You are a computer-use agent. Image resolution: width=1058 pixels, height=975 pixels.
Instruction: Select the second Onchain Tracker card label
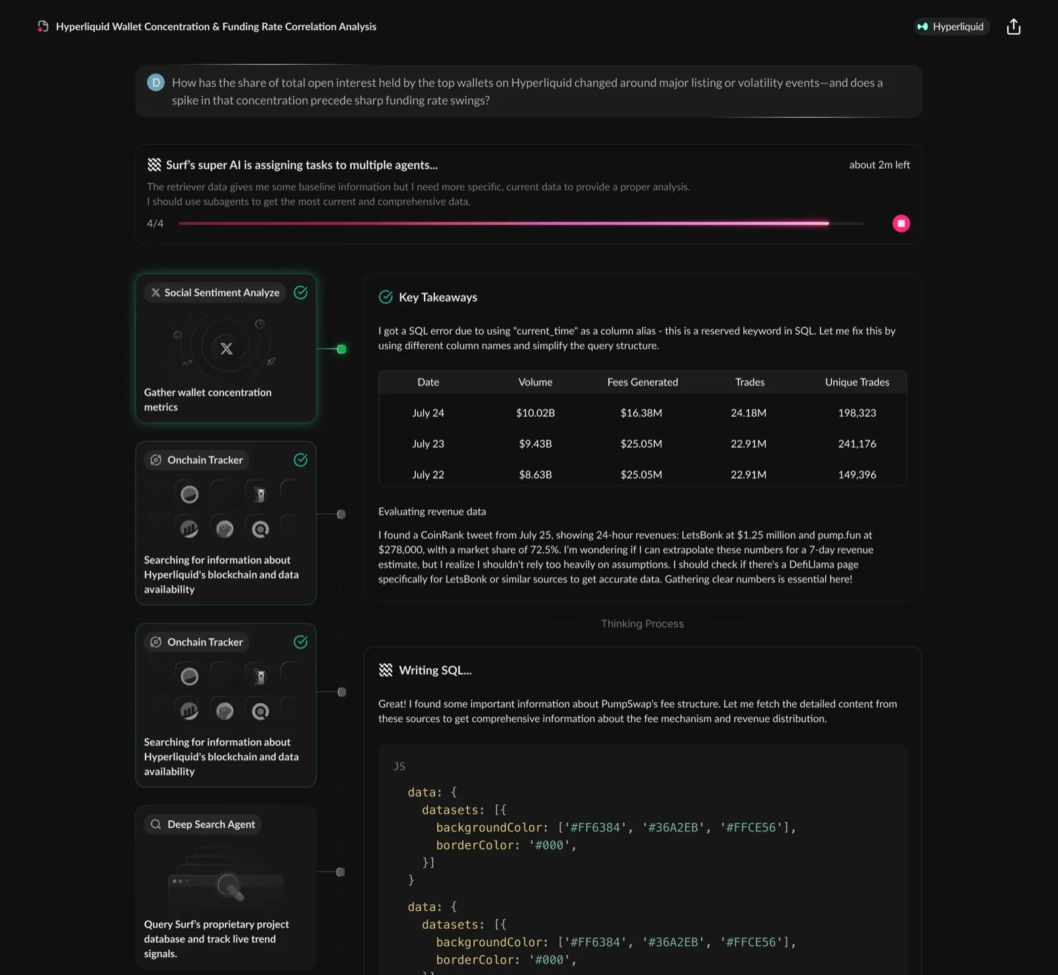pyautogui.click(x=196, y=642)
